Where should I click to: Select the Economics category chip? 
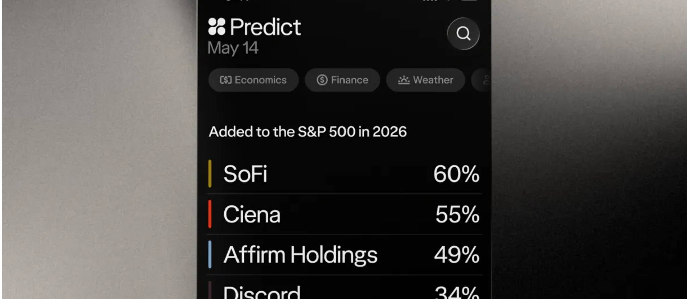click(x=253, y=80)
